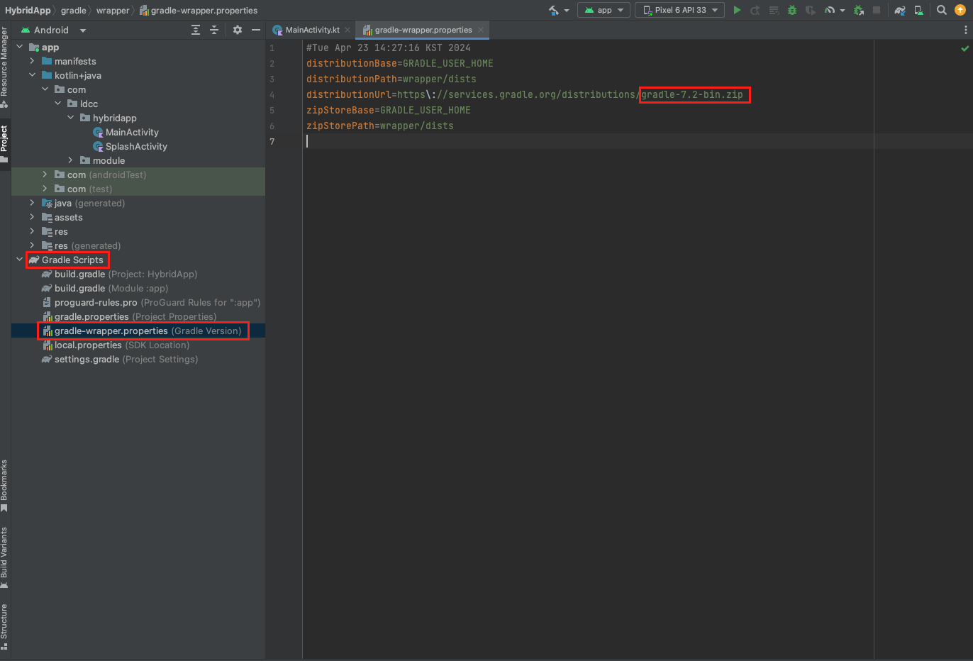The image size is (973, 661).
Task: Collapse the Gradle Scripts tree node
Action: click(x=20, y=260)
